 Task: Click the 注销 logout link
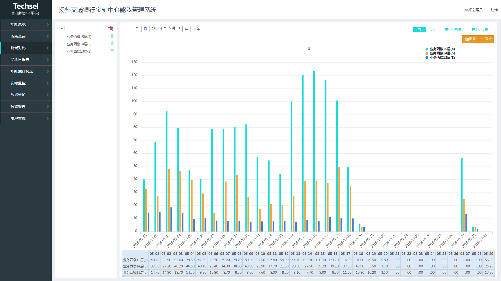[494, 10]
